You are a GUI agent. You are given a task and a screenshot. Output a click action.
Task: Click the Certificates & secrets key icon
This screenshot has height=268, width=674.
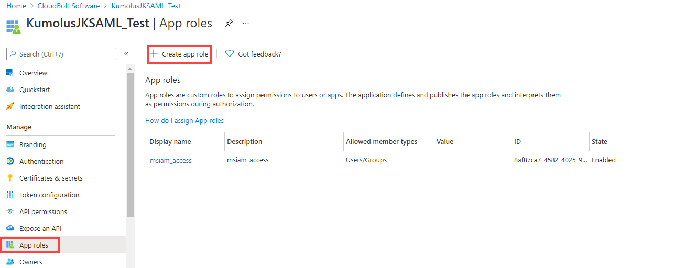pos(10,178)
